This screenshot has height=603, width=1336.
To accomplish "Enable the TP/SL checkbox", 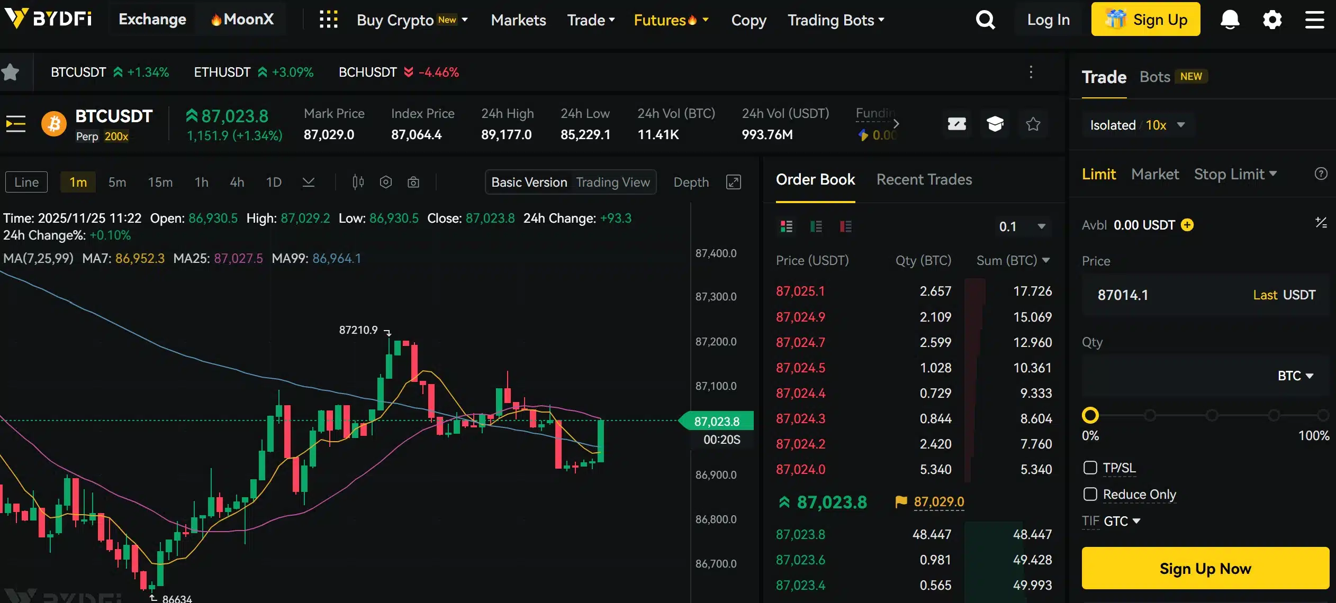I will point(1091,468).
